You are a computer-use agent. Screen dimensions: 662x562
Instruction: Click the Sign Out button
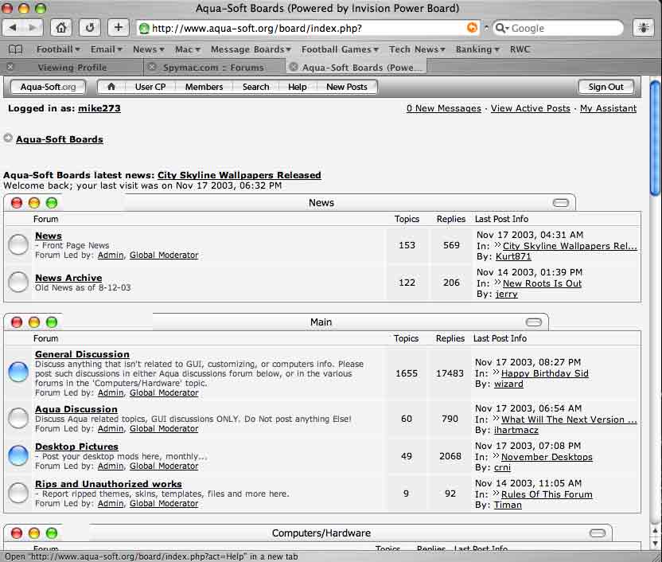(x=606, y=87)
